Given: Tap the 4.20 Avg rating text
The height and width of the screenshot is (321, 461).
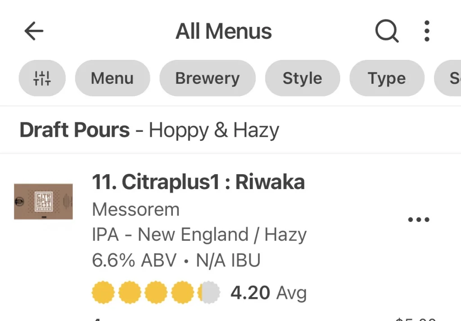Looking at the screenshot, I should (x=268, y=293).
